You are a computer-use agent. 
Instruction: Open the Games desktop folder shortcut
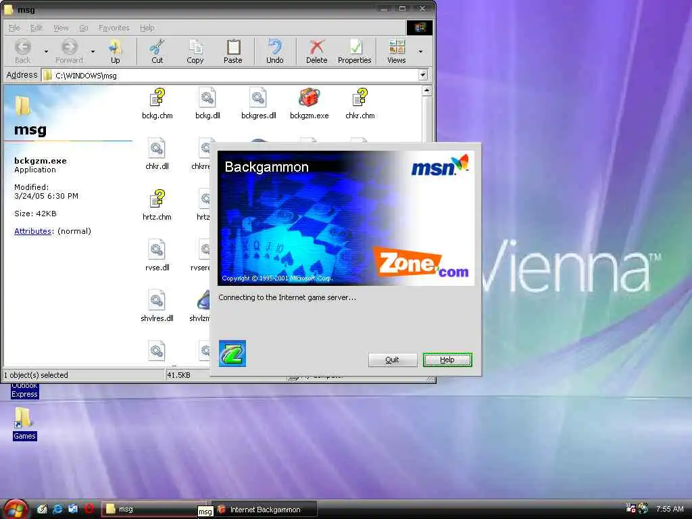pos(24,424)
